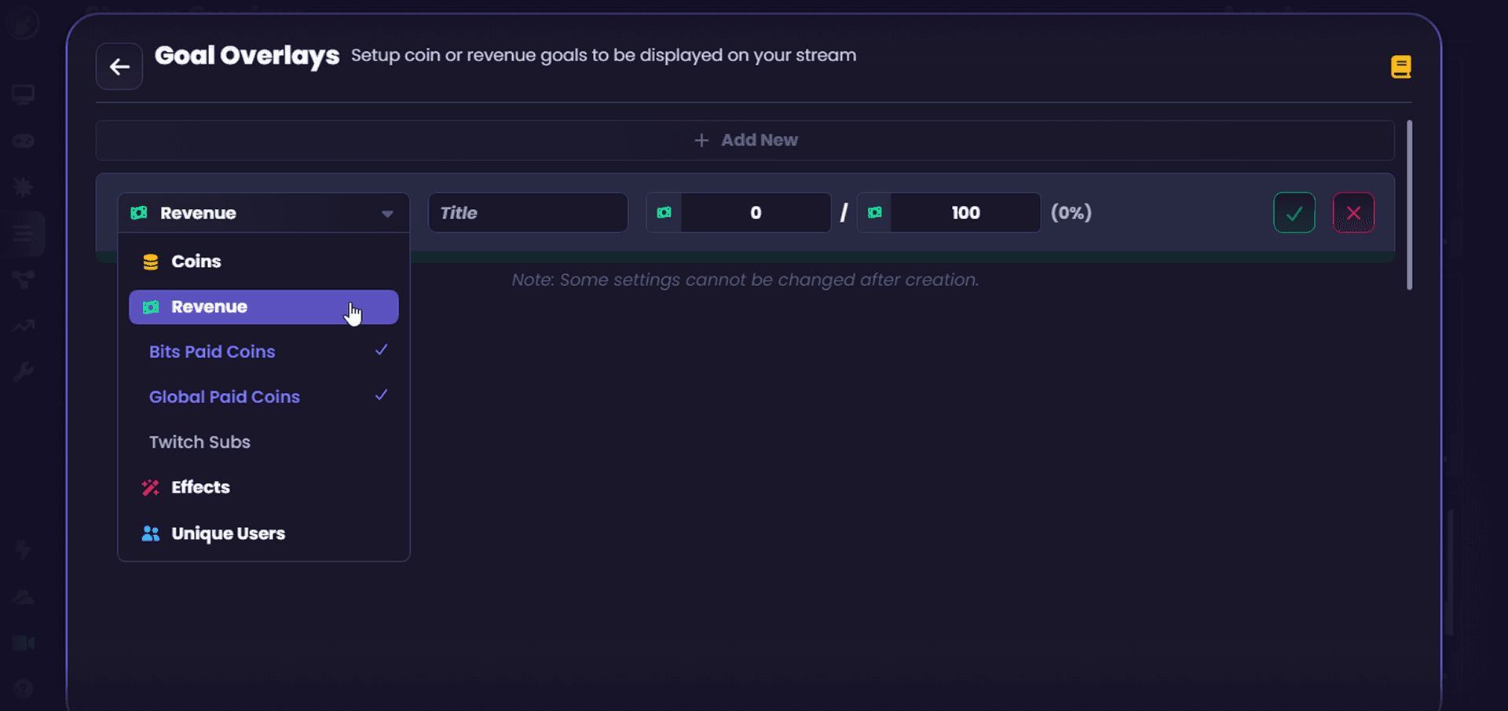1508x711 pixels.
Task: Edit the current value field showing 0
Action: click(756, 213)
